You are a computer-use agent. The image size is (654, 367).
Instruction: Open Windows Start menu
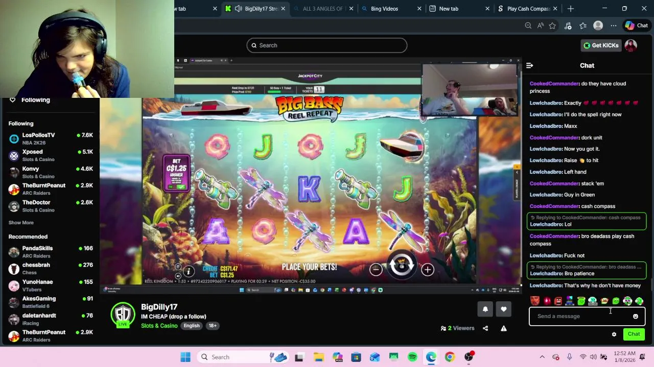pos(185,357)
